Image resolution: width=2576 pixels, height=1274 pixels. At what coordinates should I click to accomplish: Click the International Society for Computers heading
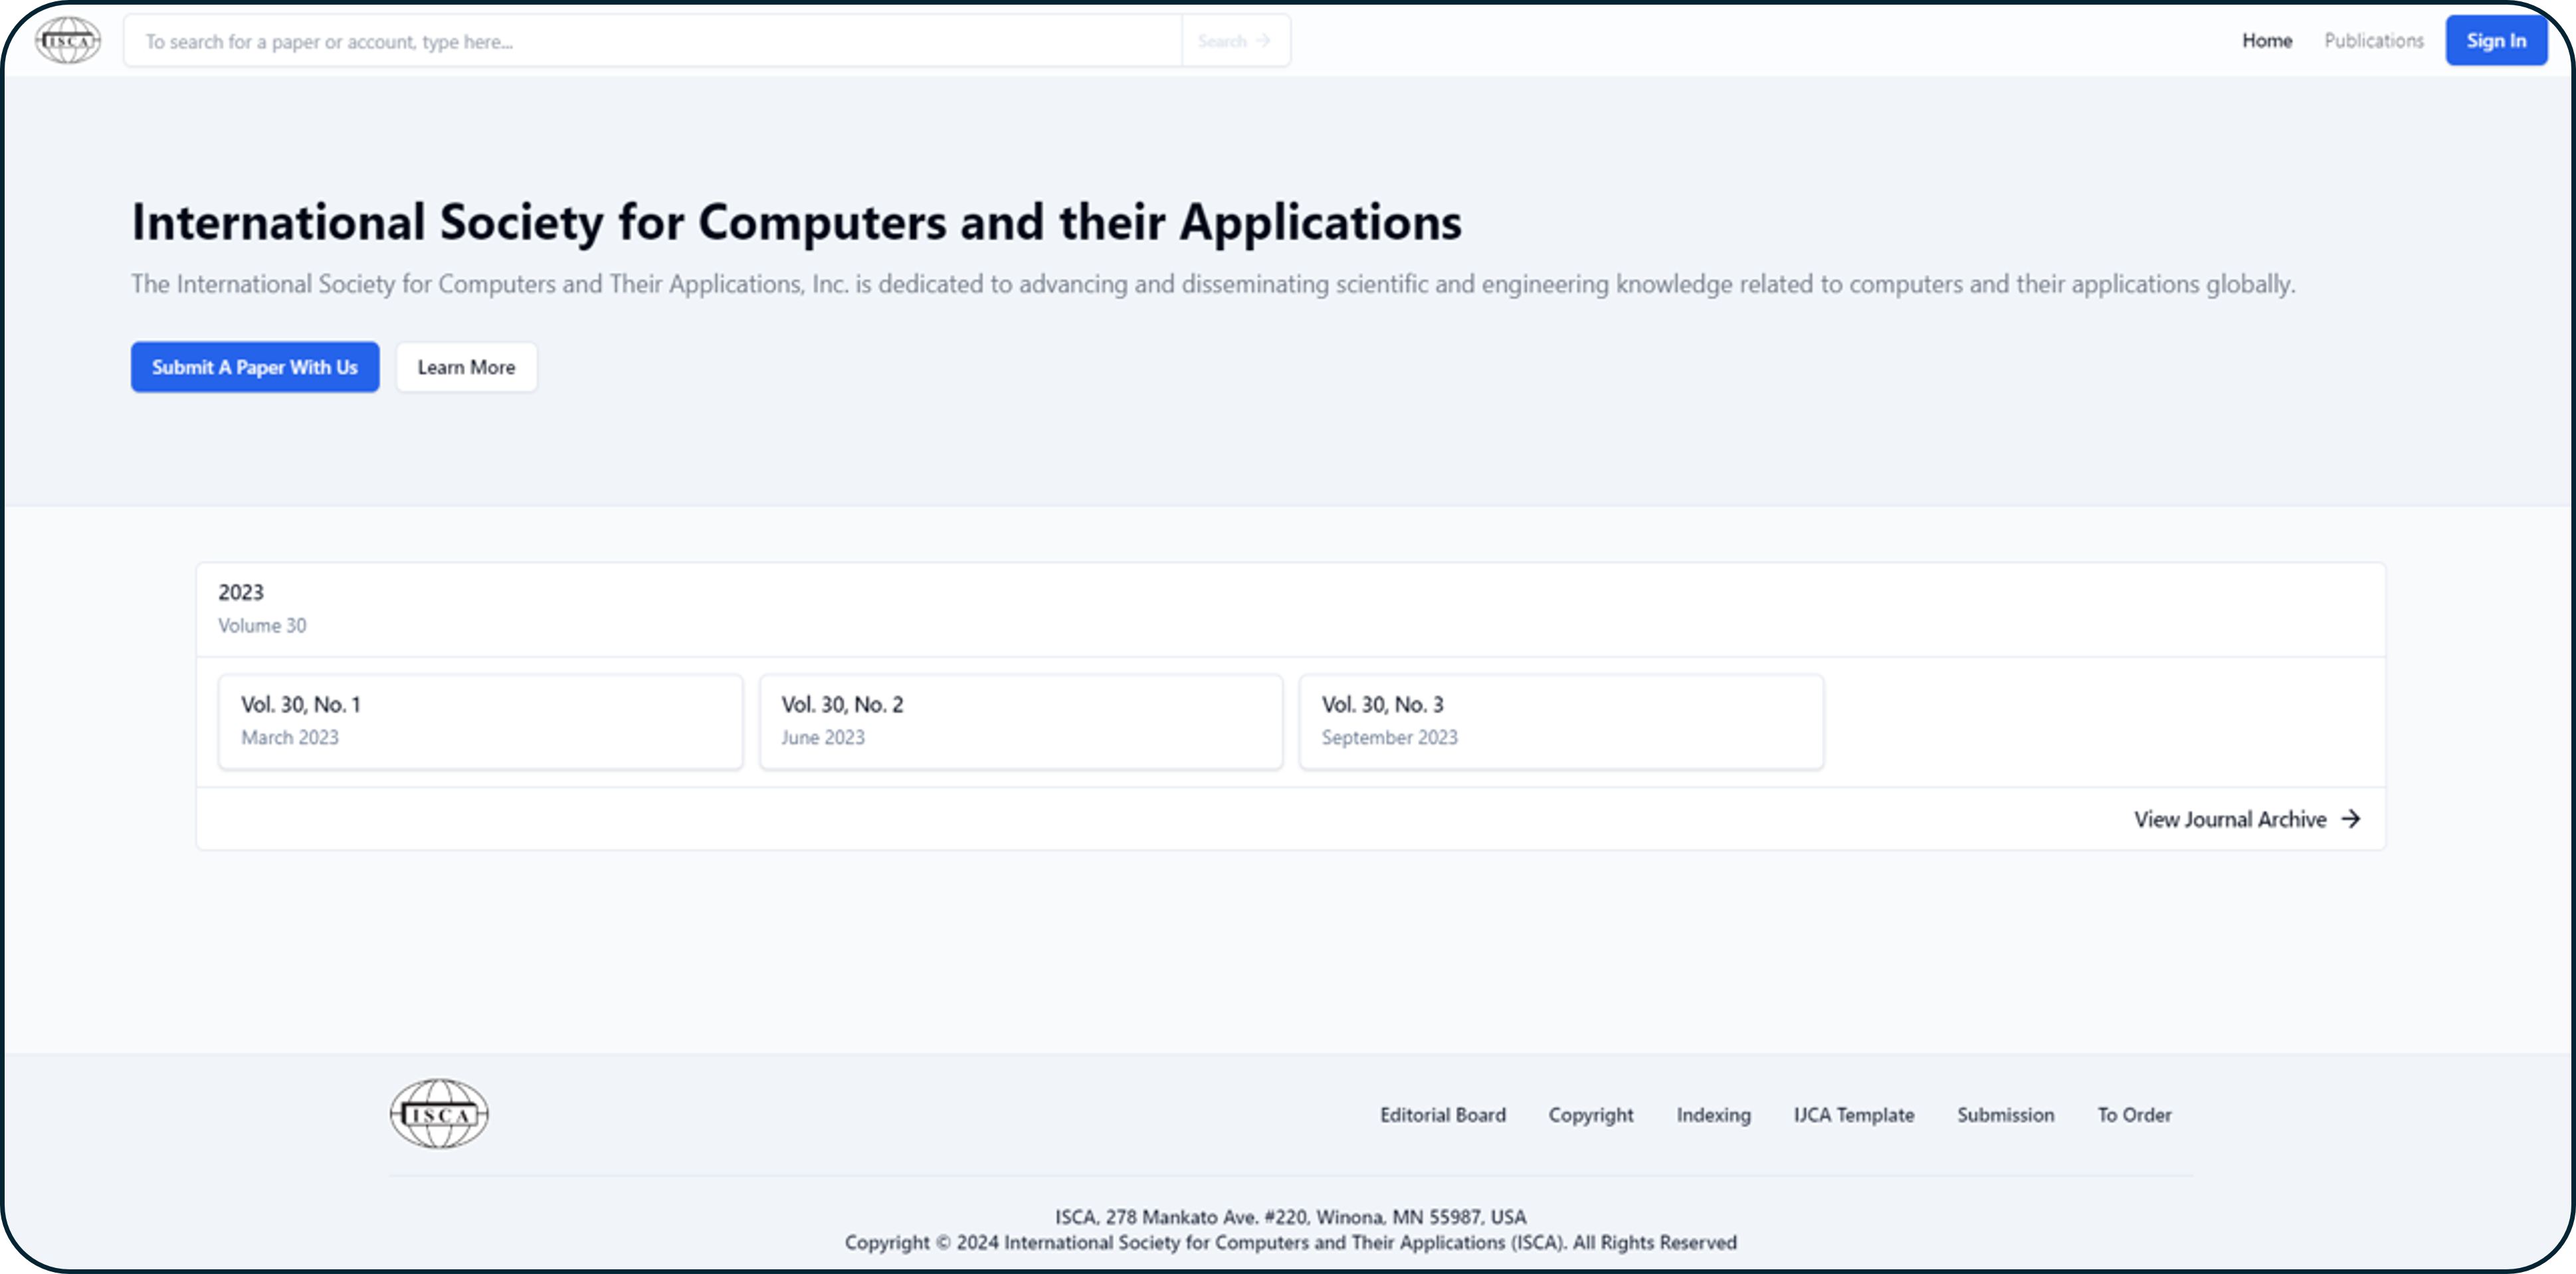pyautogui.click(x=796, y=222)
